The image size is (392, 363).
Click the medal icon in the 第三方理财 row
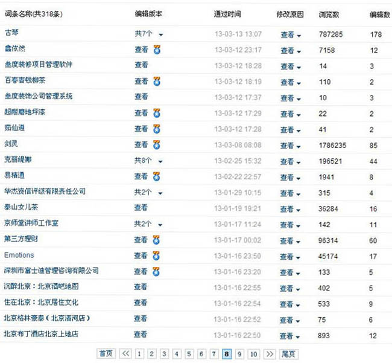(x=157, y=240)
